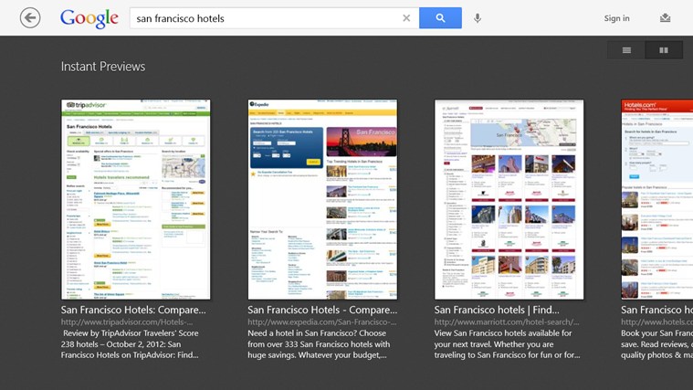Click the hotels.com URL under the fourth preview

[x=656, y=321]
